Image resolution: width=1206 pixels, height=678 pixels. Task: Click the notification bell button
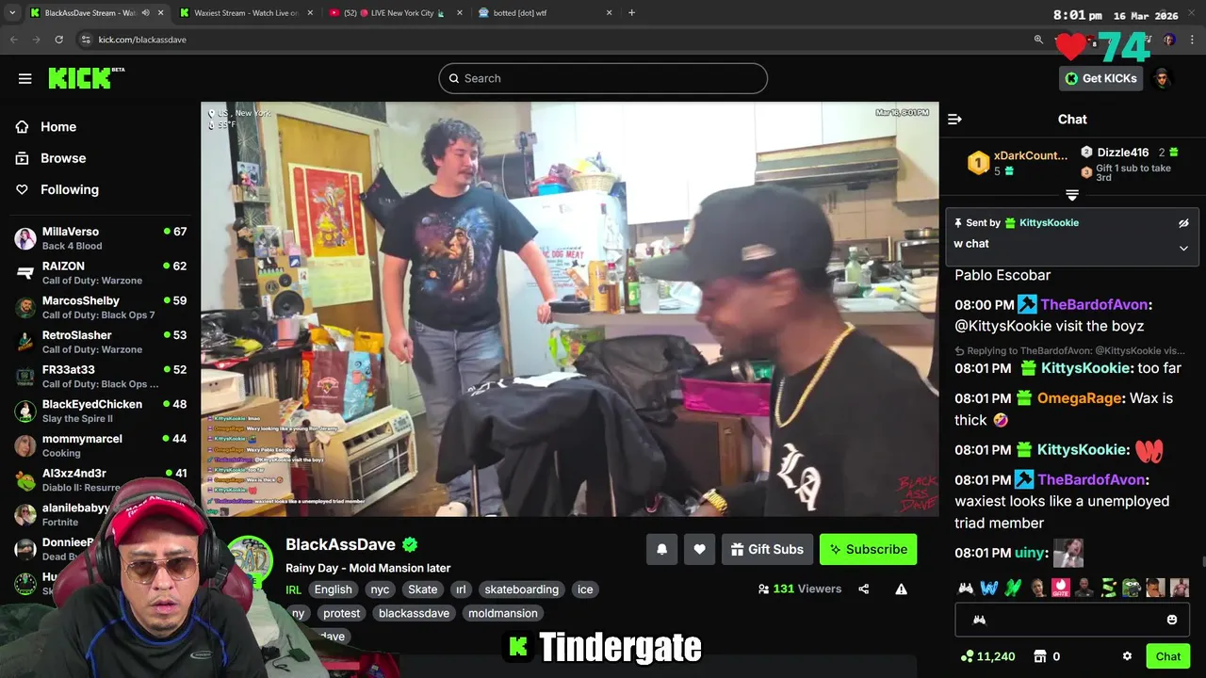(x=661, y=549)
